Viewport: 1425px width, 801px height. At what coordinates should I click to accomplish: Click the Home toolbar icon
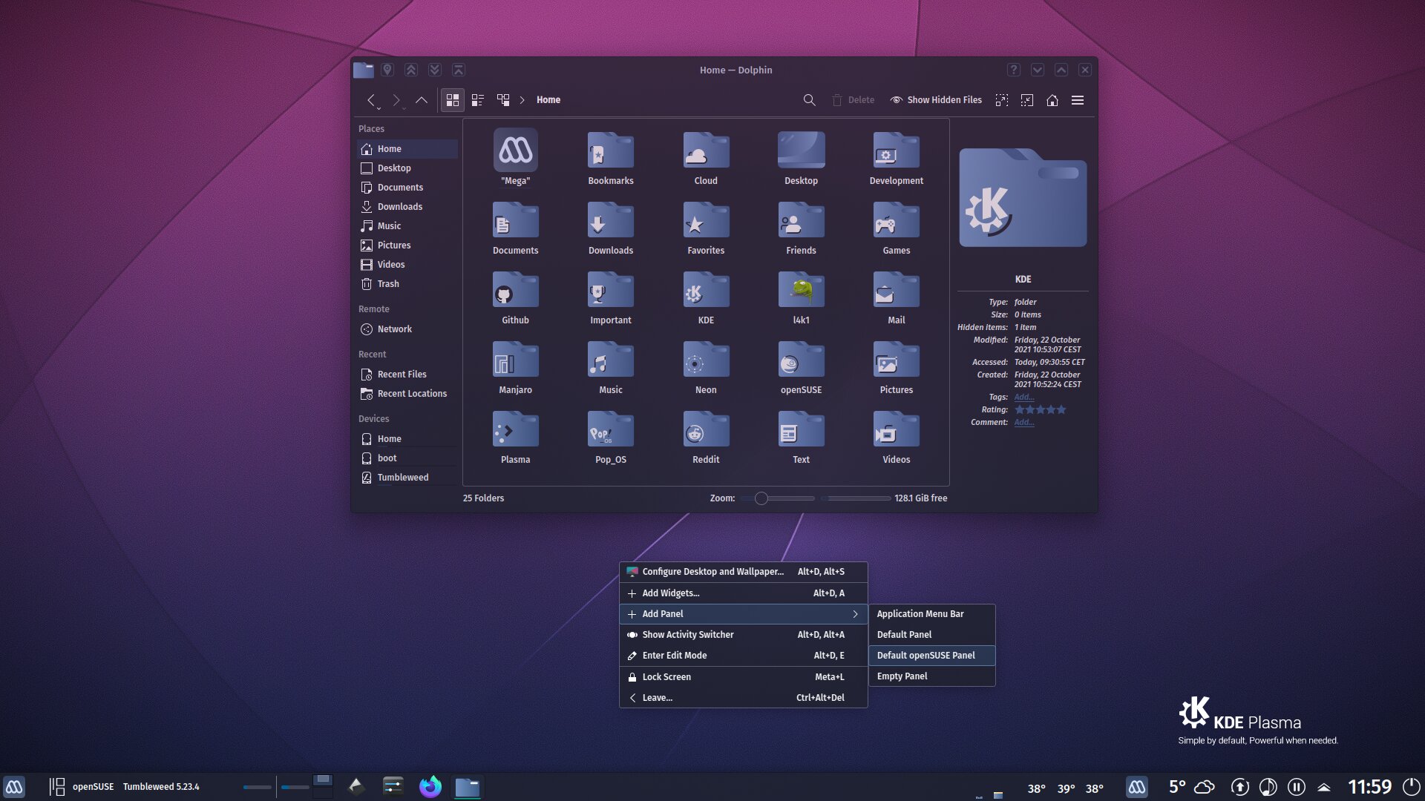pyautogui.click(x=1052, y=100)
